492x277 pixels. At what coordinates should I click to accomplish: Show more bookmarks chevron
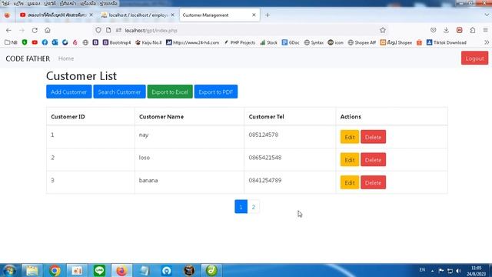pos(487,42)
